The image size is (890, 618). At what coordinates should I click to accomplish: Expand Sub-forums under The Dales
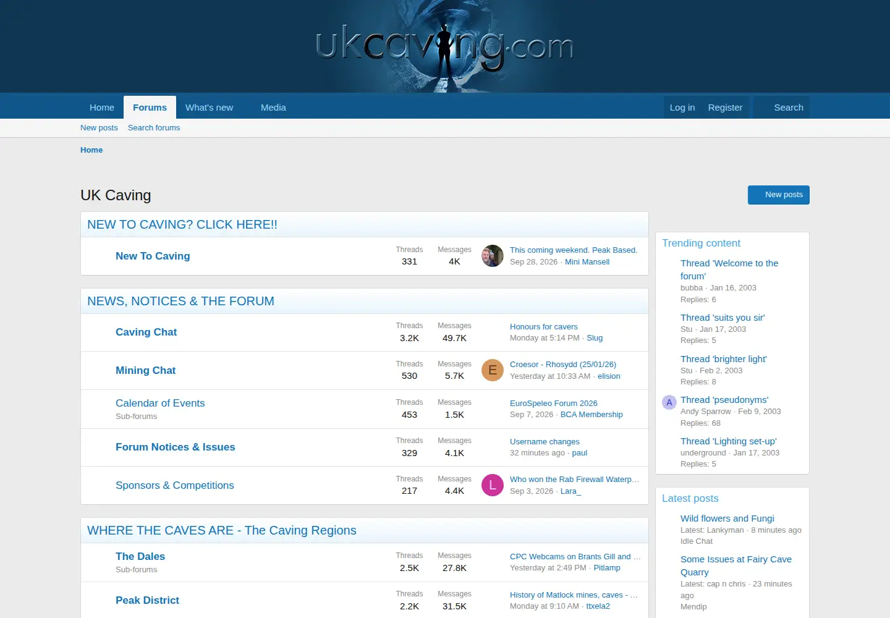(x=136, y=570)
